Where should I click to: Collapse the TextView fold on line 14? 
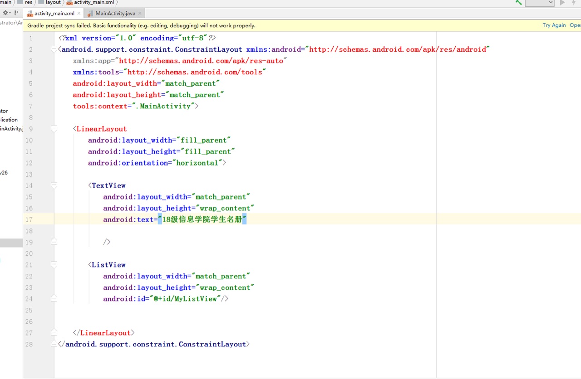54,185
